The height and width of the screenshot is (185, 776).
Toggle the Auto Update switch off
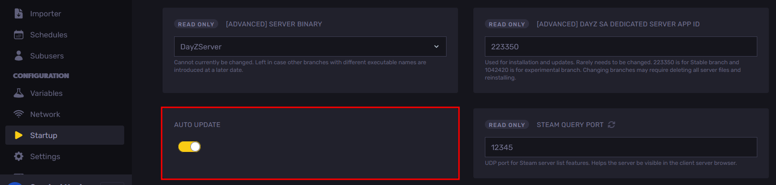tap(189, 147)
